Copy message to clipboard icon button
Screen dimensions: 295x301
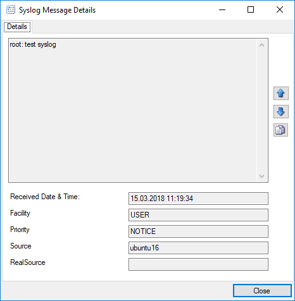(280, 130)
